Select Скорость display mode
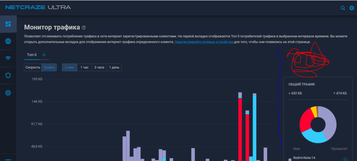This screenshot has height=161, width=357. point(33,67)
